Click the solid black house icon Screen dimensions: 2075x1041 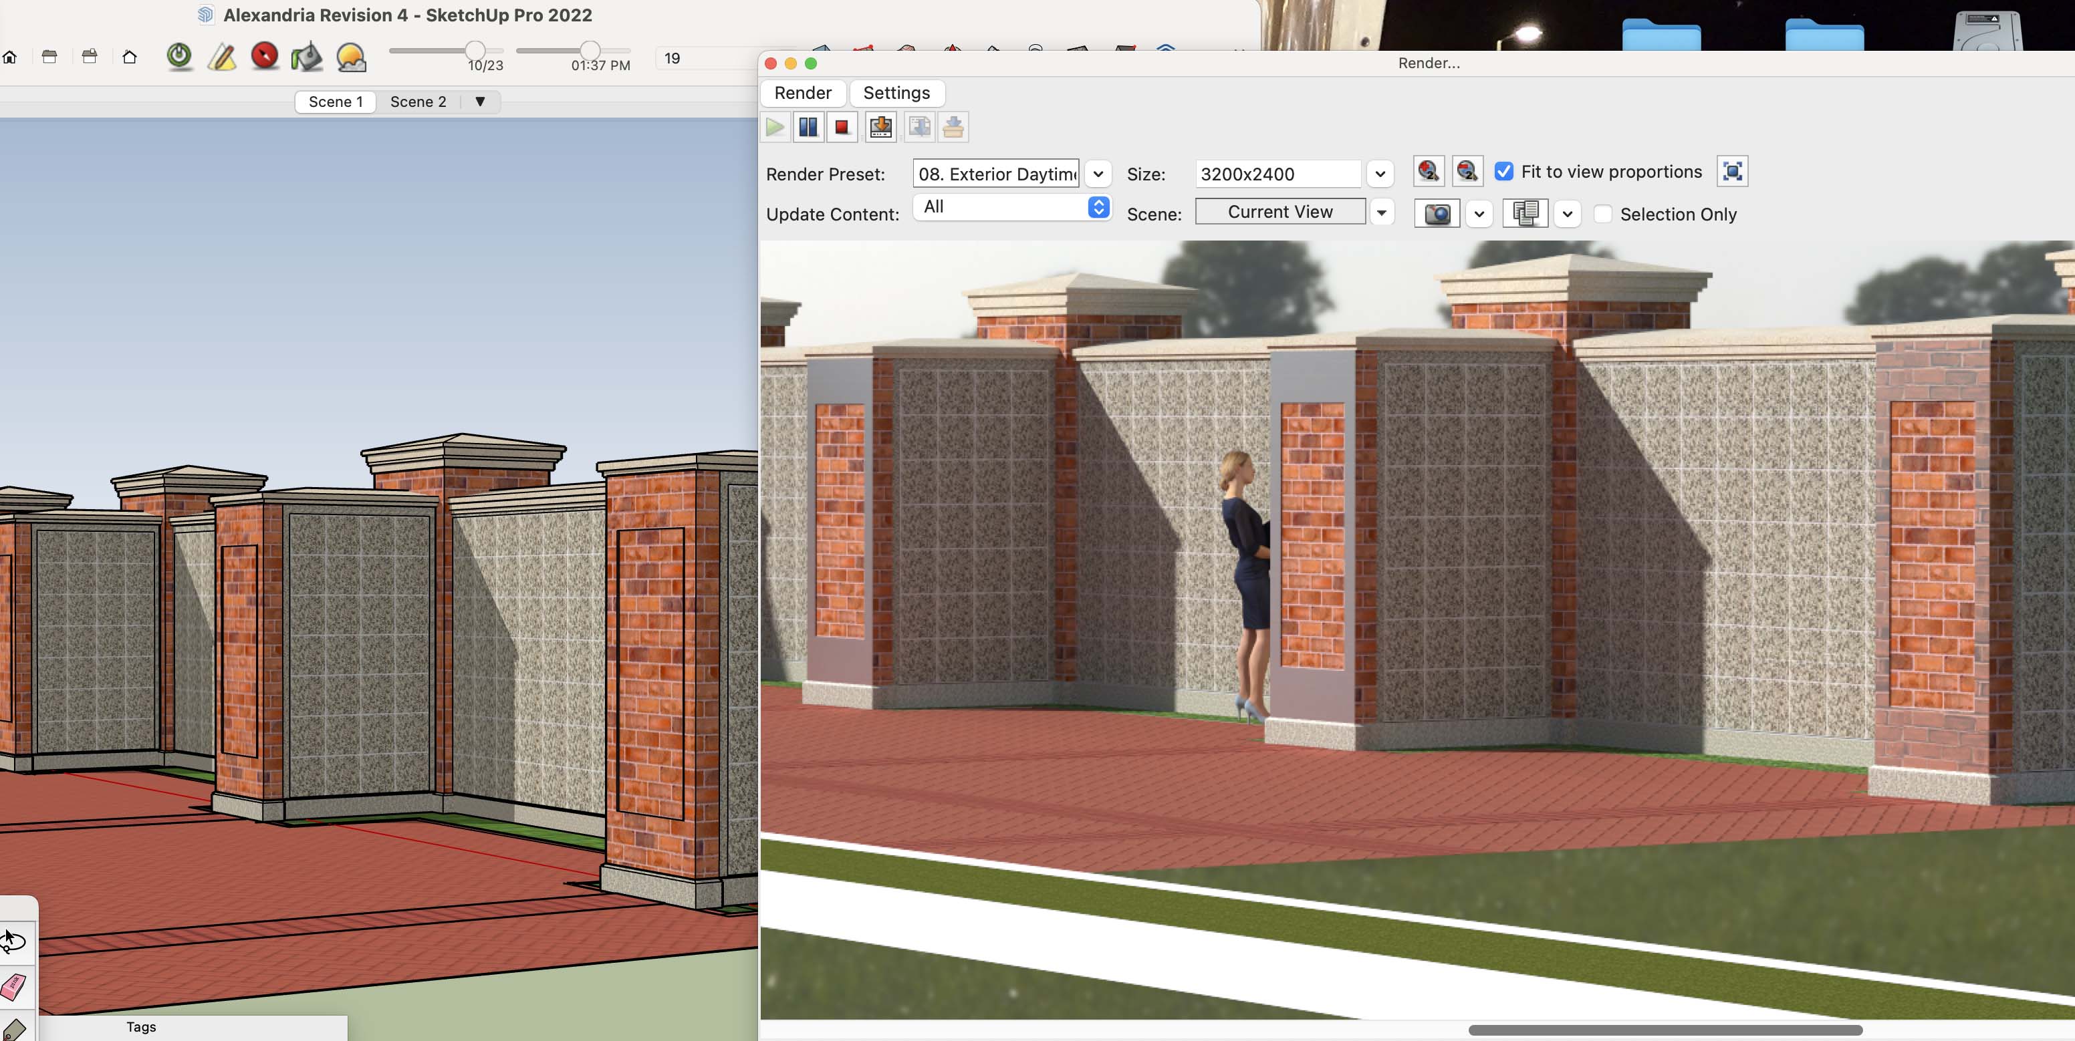pyautogui.click(x=9, y=57)
